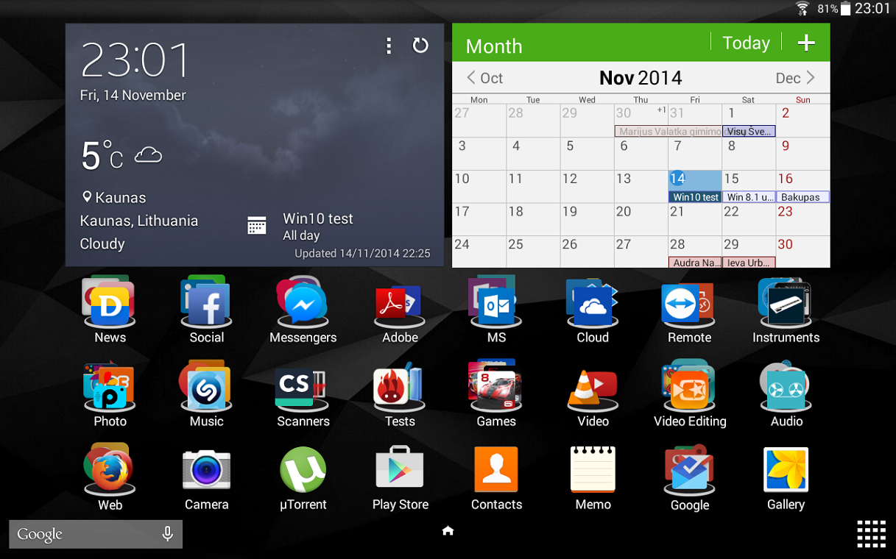Go to previous month Oct

tap(484, 78)
